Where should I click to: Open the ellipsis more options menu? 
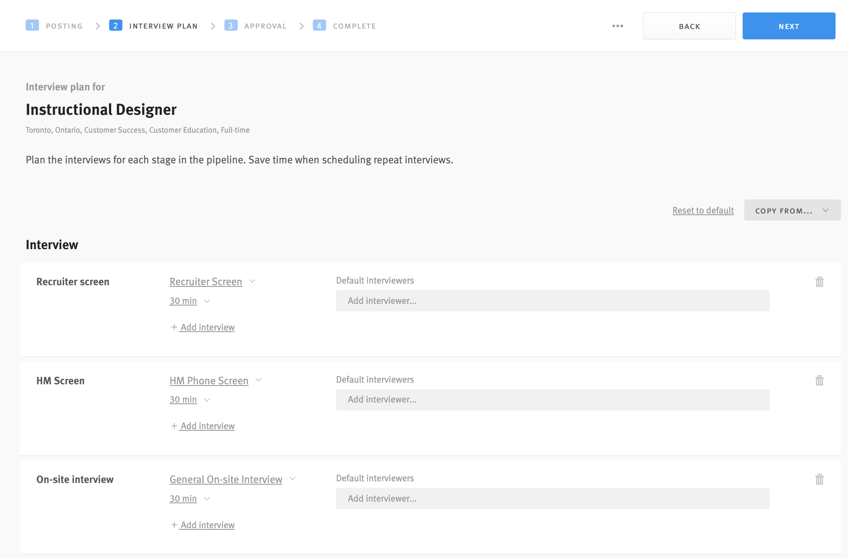(x=618, y=26)
